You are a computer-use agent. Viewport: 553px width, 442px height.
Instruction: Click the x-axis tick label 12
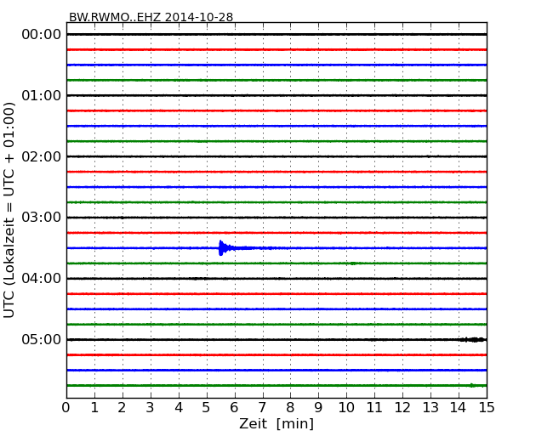click(402, 408)
